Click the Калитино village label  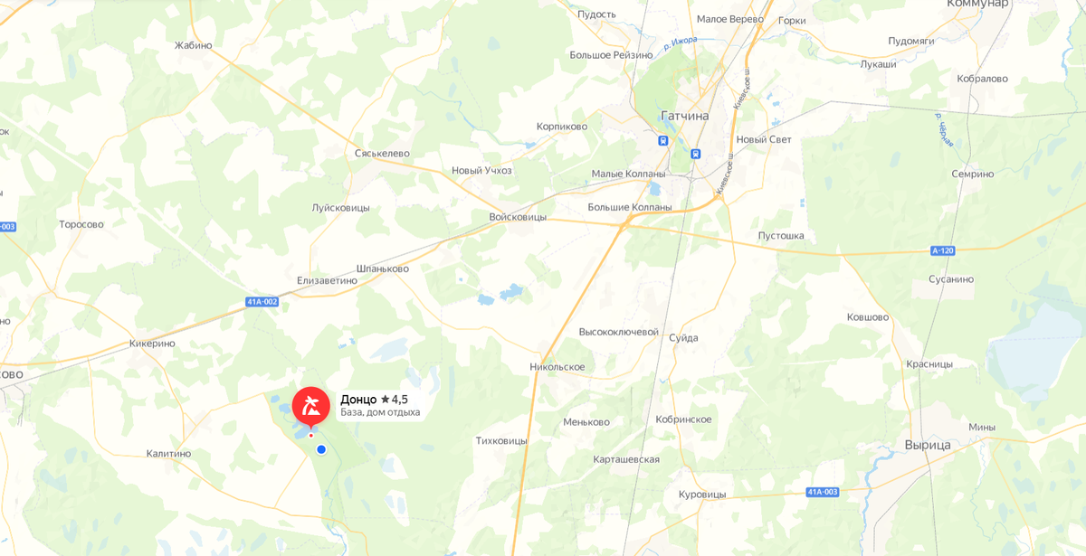coord(169,454)
